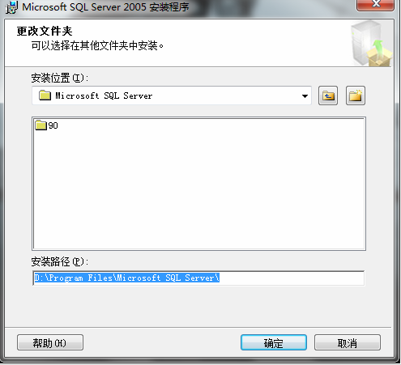Screen dimensions: 401x365
Task: Create a new folder
Action: [x=356, y=95]
